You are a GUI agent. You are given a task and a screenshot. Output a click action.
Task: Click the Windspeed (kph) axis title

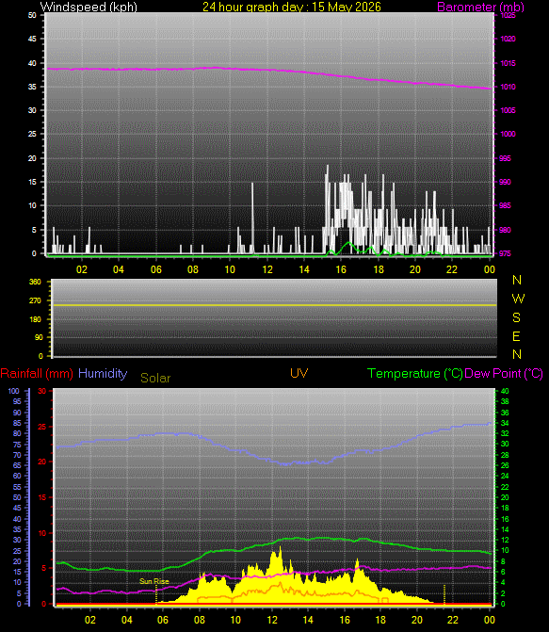(x=89, y=7)
